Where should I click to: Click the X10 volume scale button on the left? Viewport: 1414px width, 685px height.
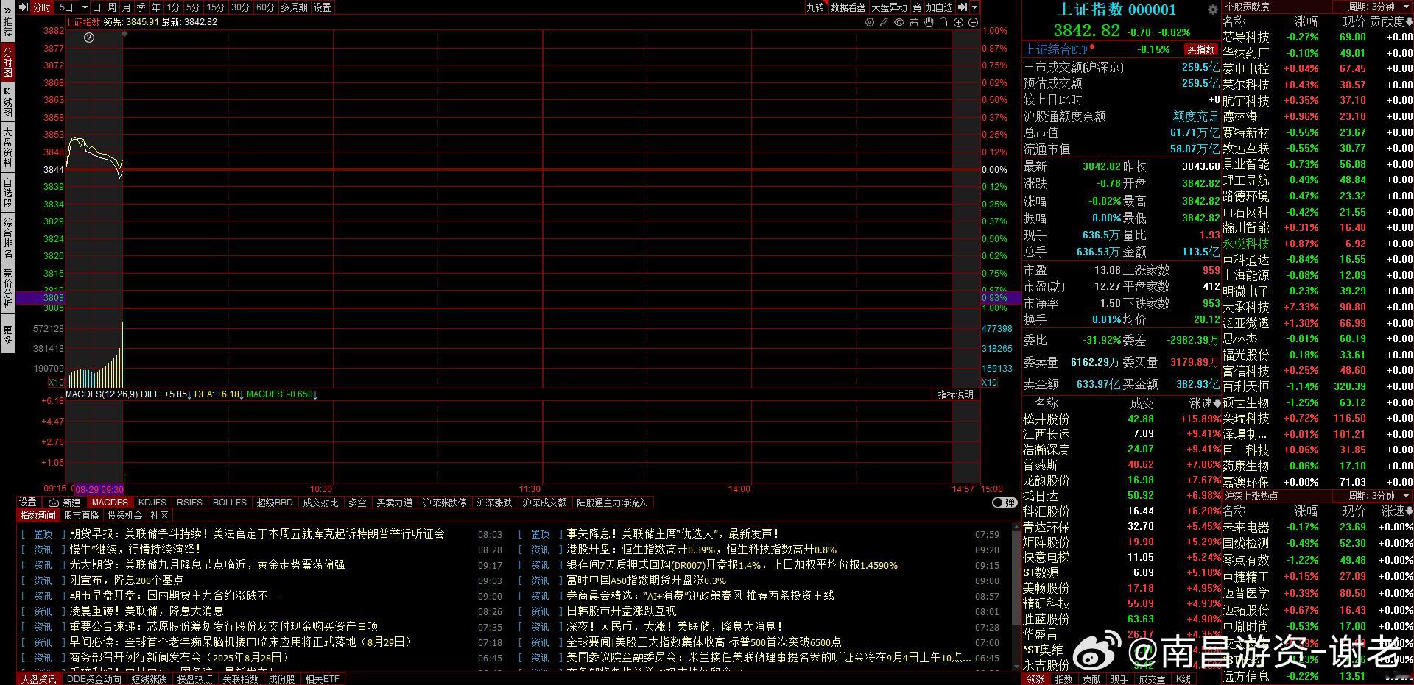pyautogui.click(x=56, y=383)
